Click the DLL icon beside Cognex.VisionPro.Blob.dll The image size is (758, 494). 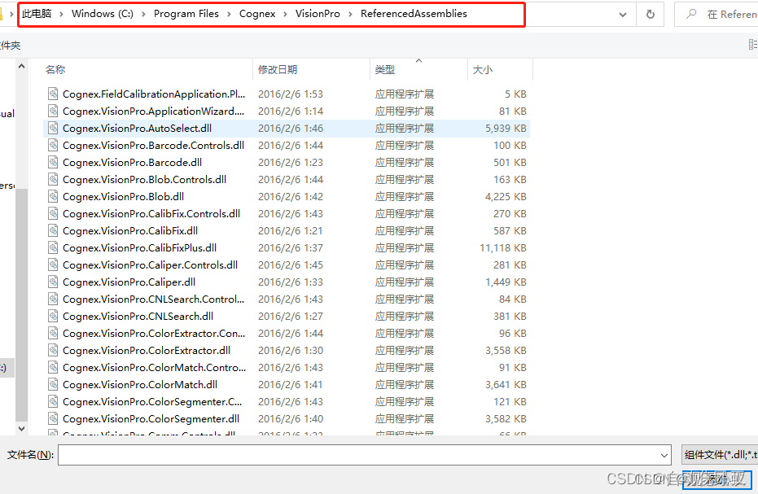click(x=53, y=196)
